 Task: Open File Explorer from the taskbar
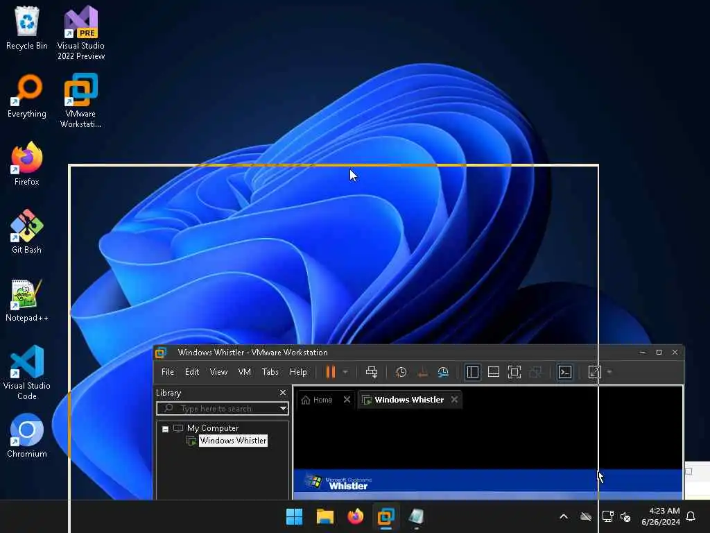coord(324,516)
